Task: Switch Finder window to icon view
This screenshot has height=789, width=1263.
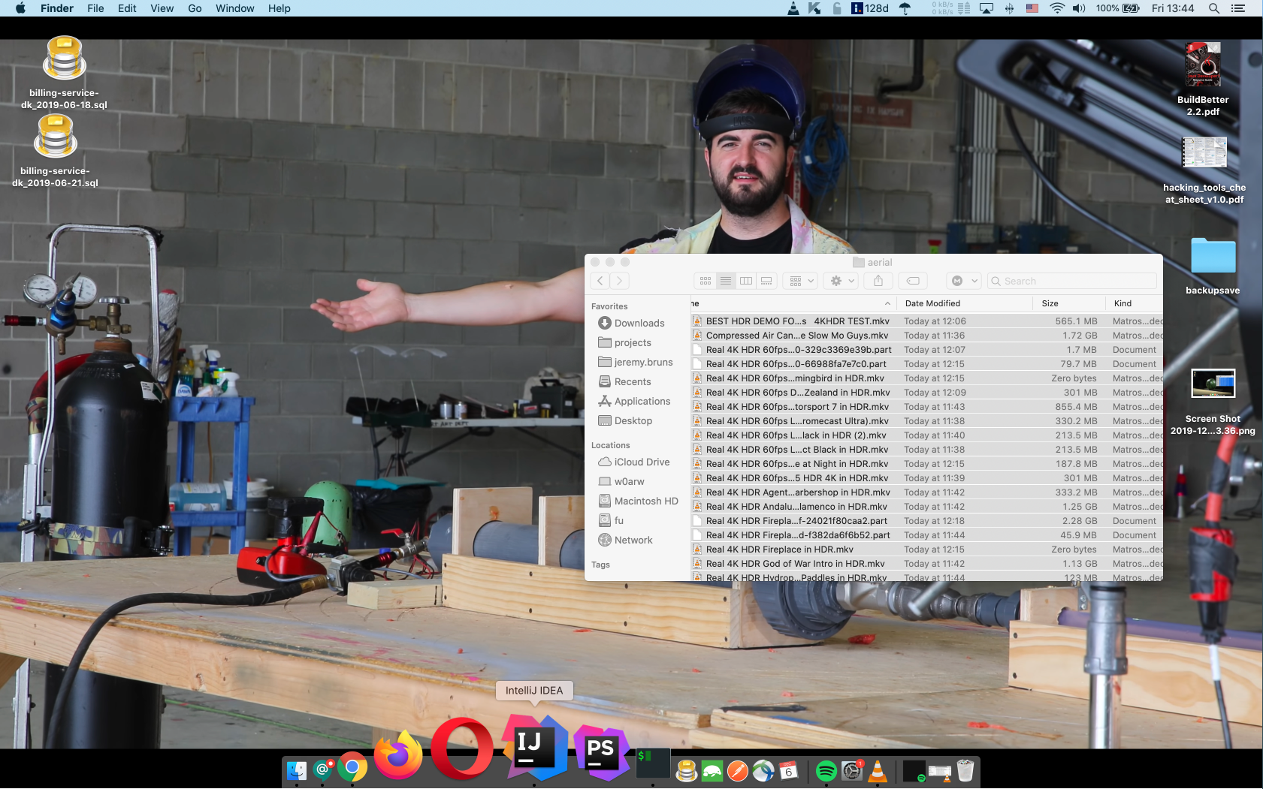Action: pyautogui.click(x=706, y=281)
